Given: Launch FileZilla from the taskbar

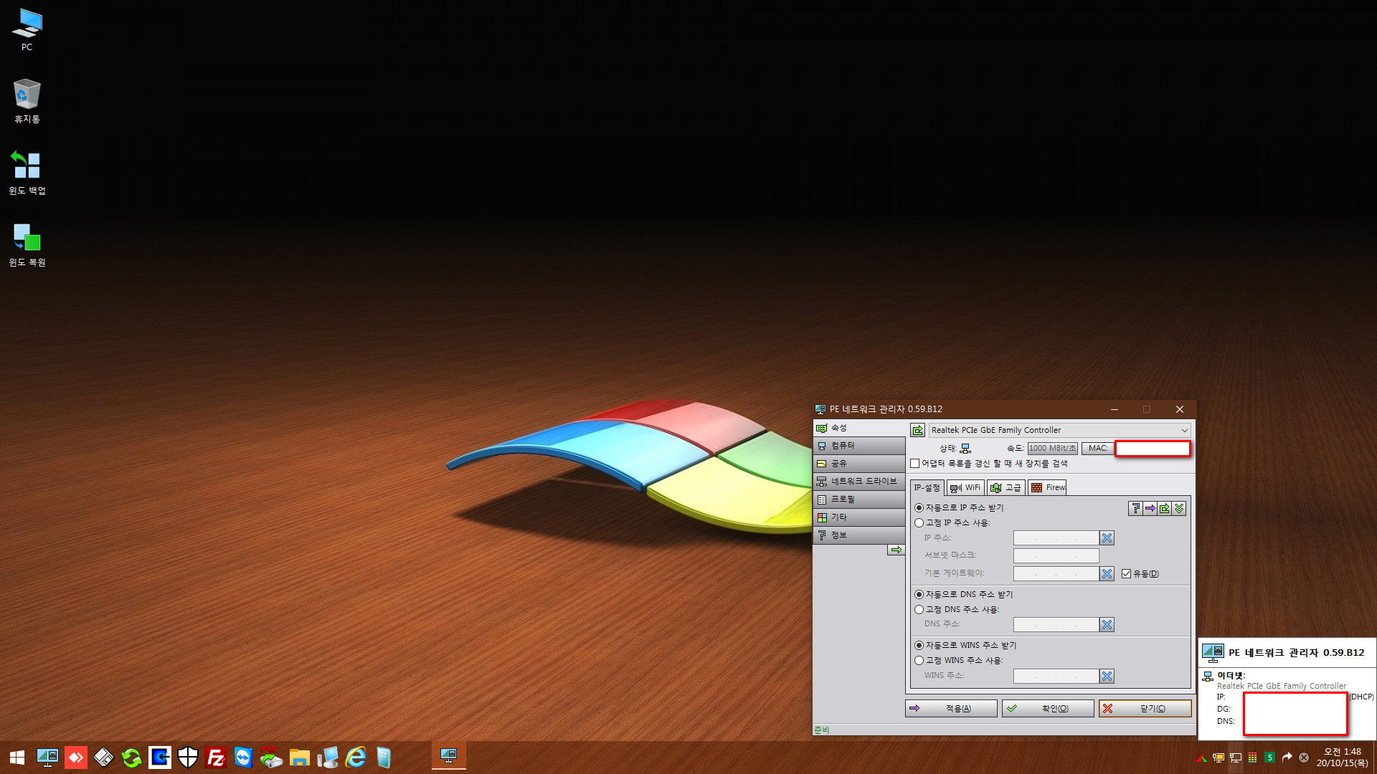Looking at the screenshot, I should point(215,758).
